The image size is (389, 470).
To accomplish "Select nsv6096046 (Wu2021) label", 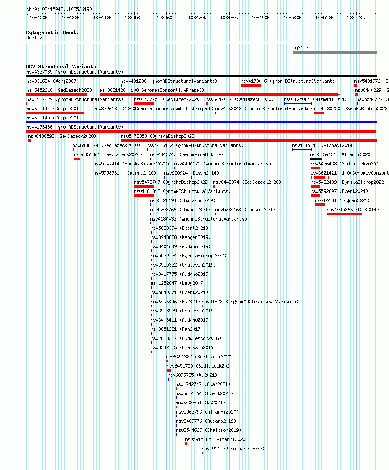I will coord(175,302).
